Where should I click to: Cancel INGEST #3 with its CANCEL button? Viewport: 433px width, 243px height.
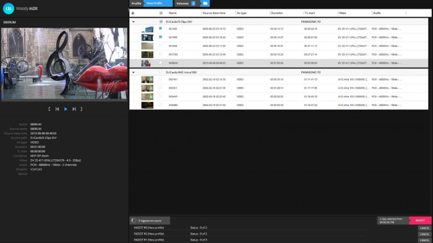424,228
